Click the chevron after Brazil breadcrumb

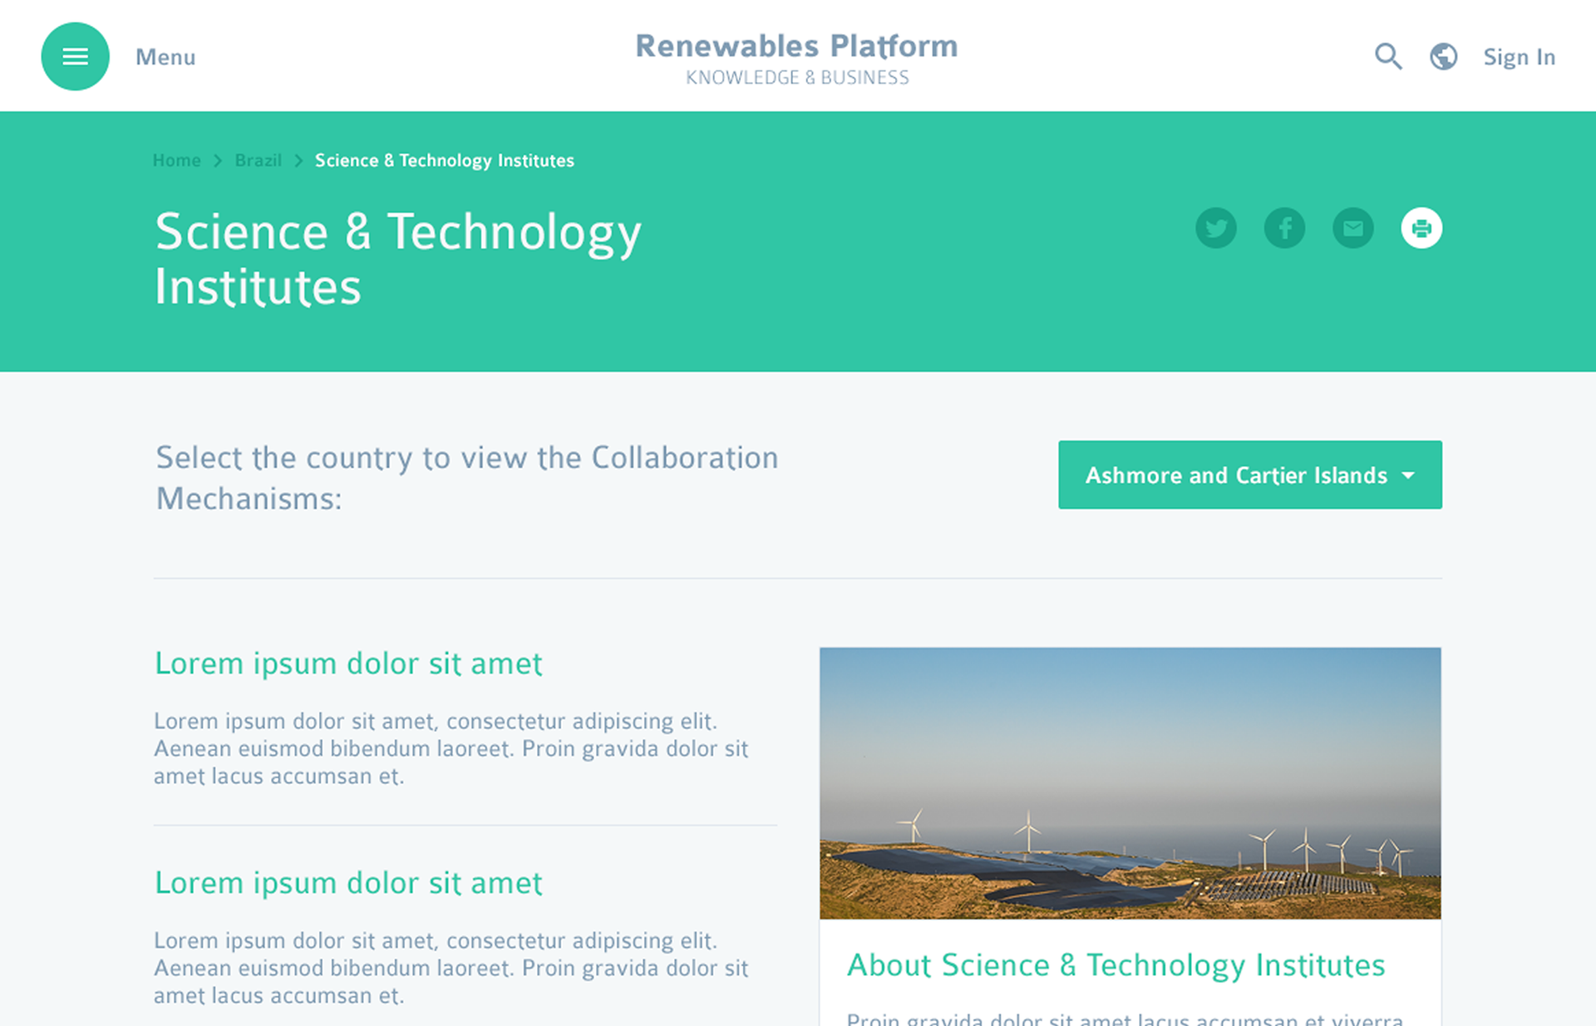click(298, 160)
